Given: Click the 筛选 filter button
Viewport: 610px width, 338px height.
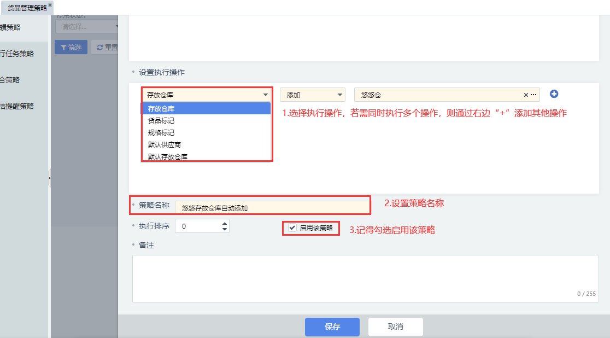Looking at the screenshot, I should click(71, 48).
